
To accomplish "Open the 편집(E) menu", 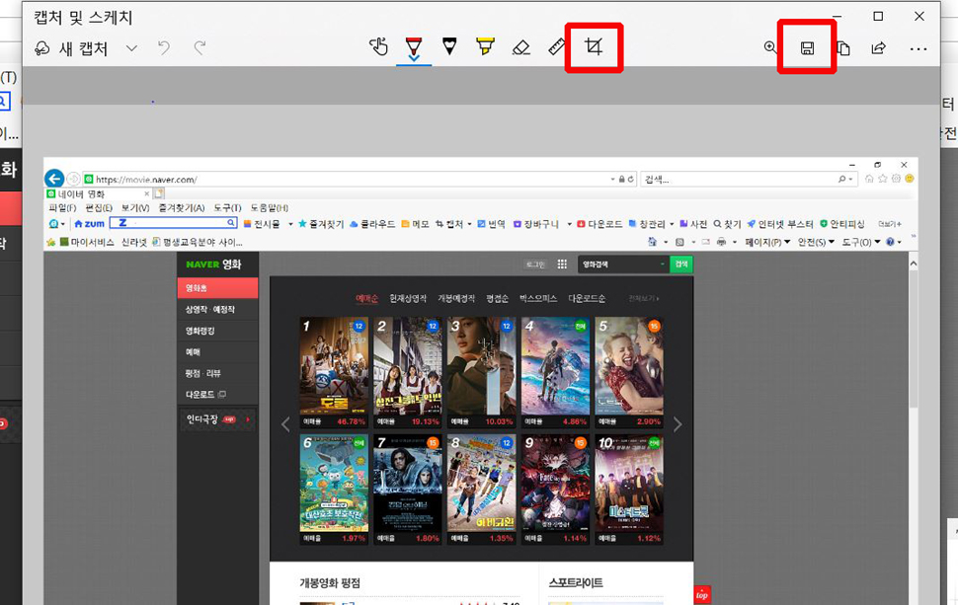I will 99,208.
